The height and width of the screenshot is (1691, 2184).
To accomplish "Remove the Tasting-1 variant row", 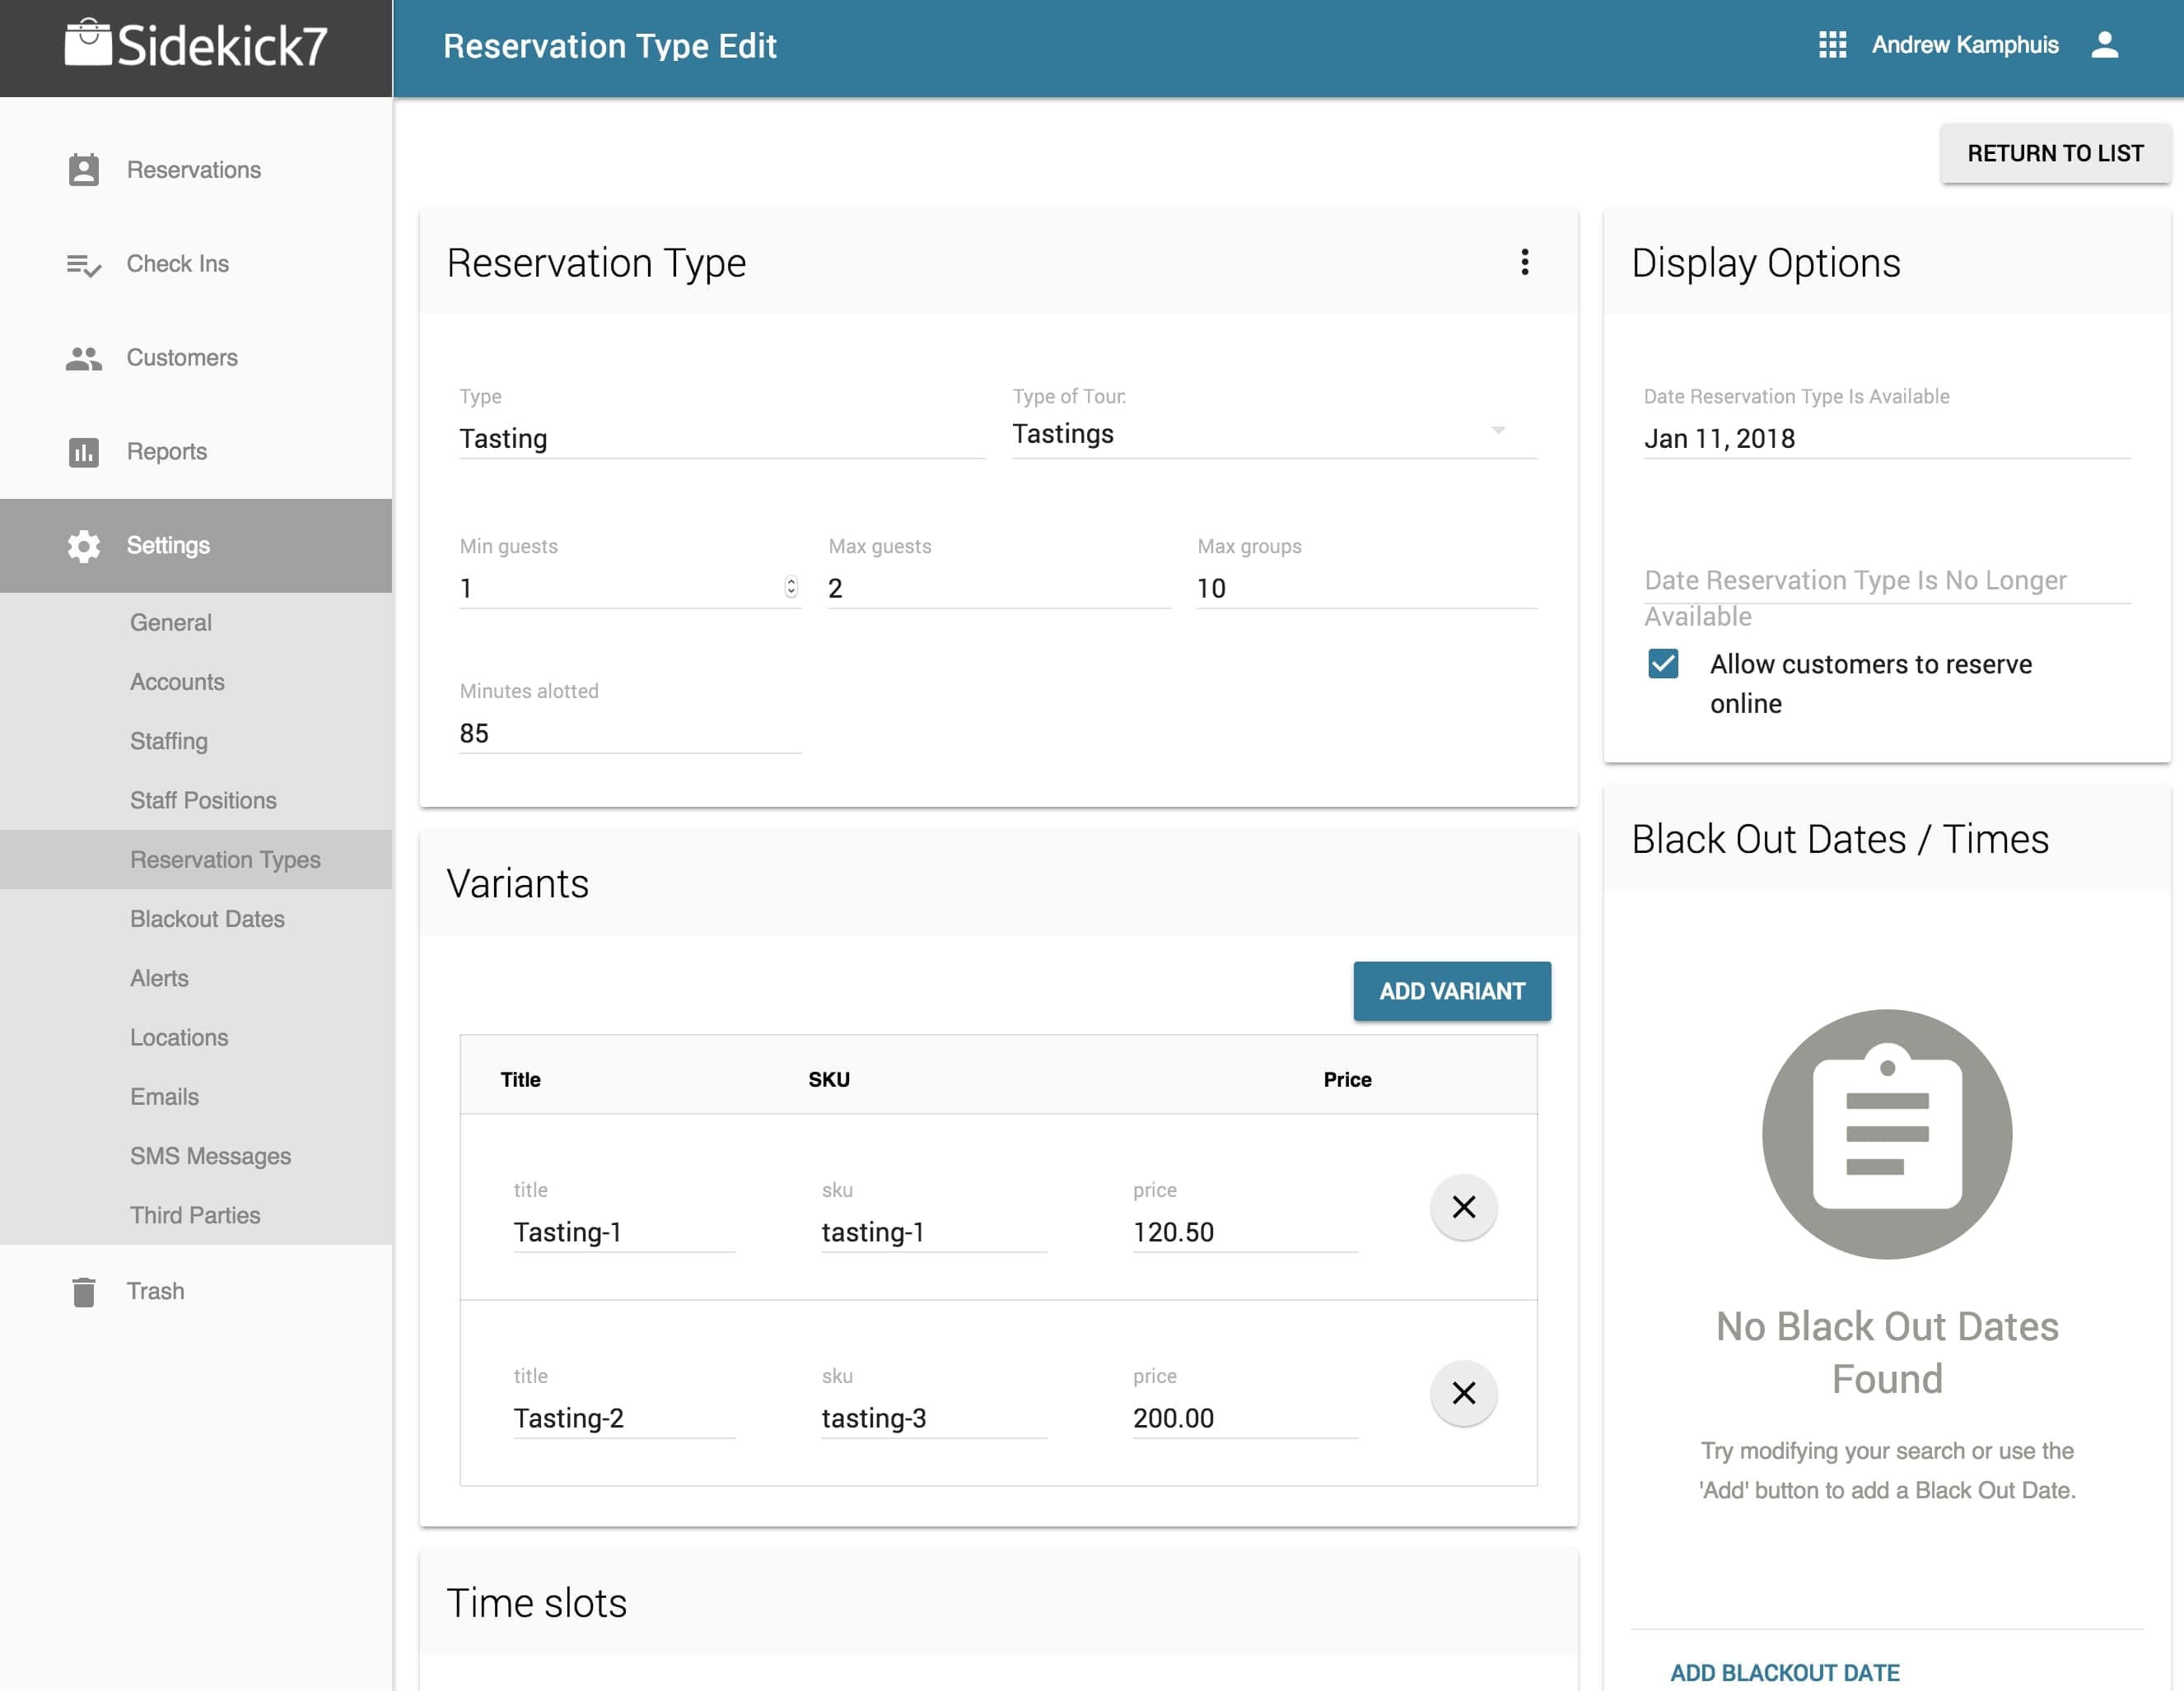I will tap(1463, 1207).
